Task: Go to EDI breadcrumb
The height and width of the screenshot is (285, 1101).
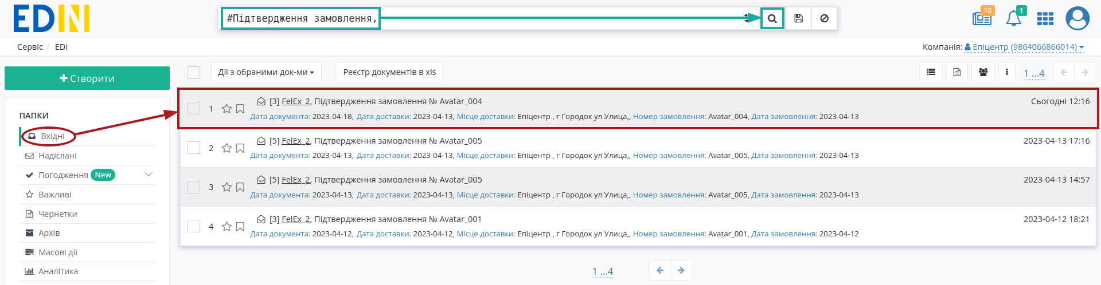Action: coord(61,47)
